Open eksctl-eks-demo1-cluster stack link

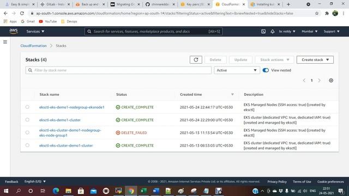60,120
